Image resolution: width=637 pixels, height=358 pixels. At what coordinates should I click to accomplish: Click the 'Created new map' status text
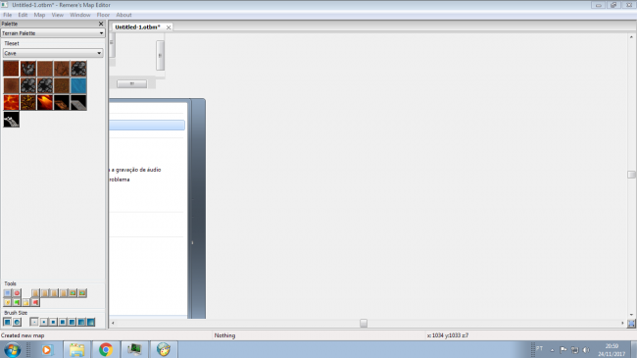point(23,335)
